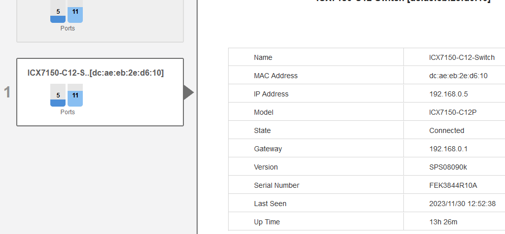Viewport: 505px width, 234px height.
Task: Click the 5-port icon in the top switch card
Action: tap(58, 13)
